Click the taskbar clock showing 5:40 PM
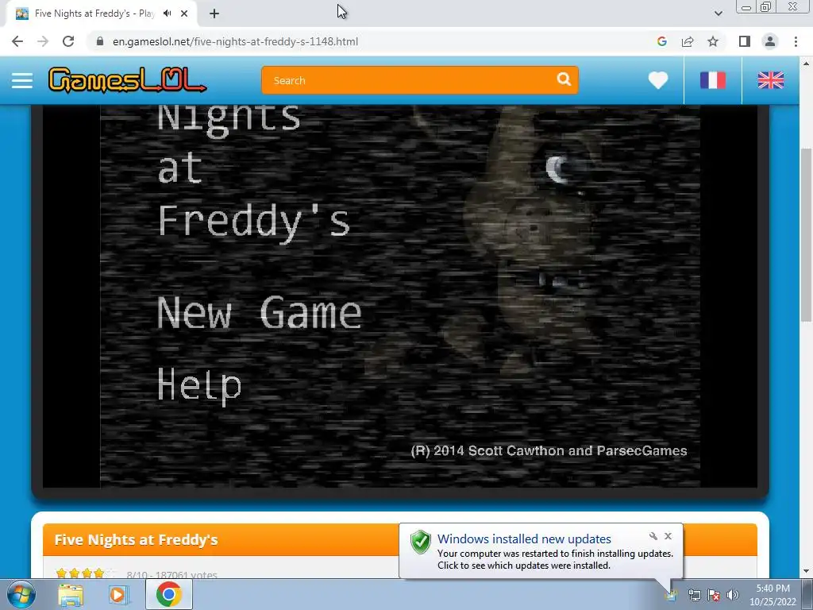This screenshot has height=610, width=813. pyautogui.click(x=773, y=595)
